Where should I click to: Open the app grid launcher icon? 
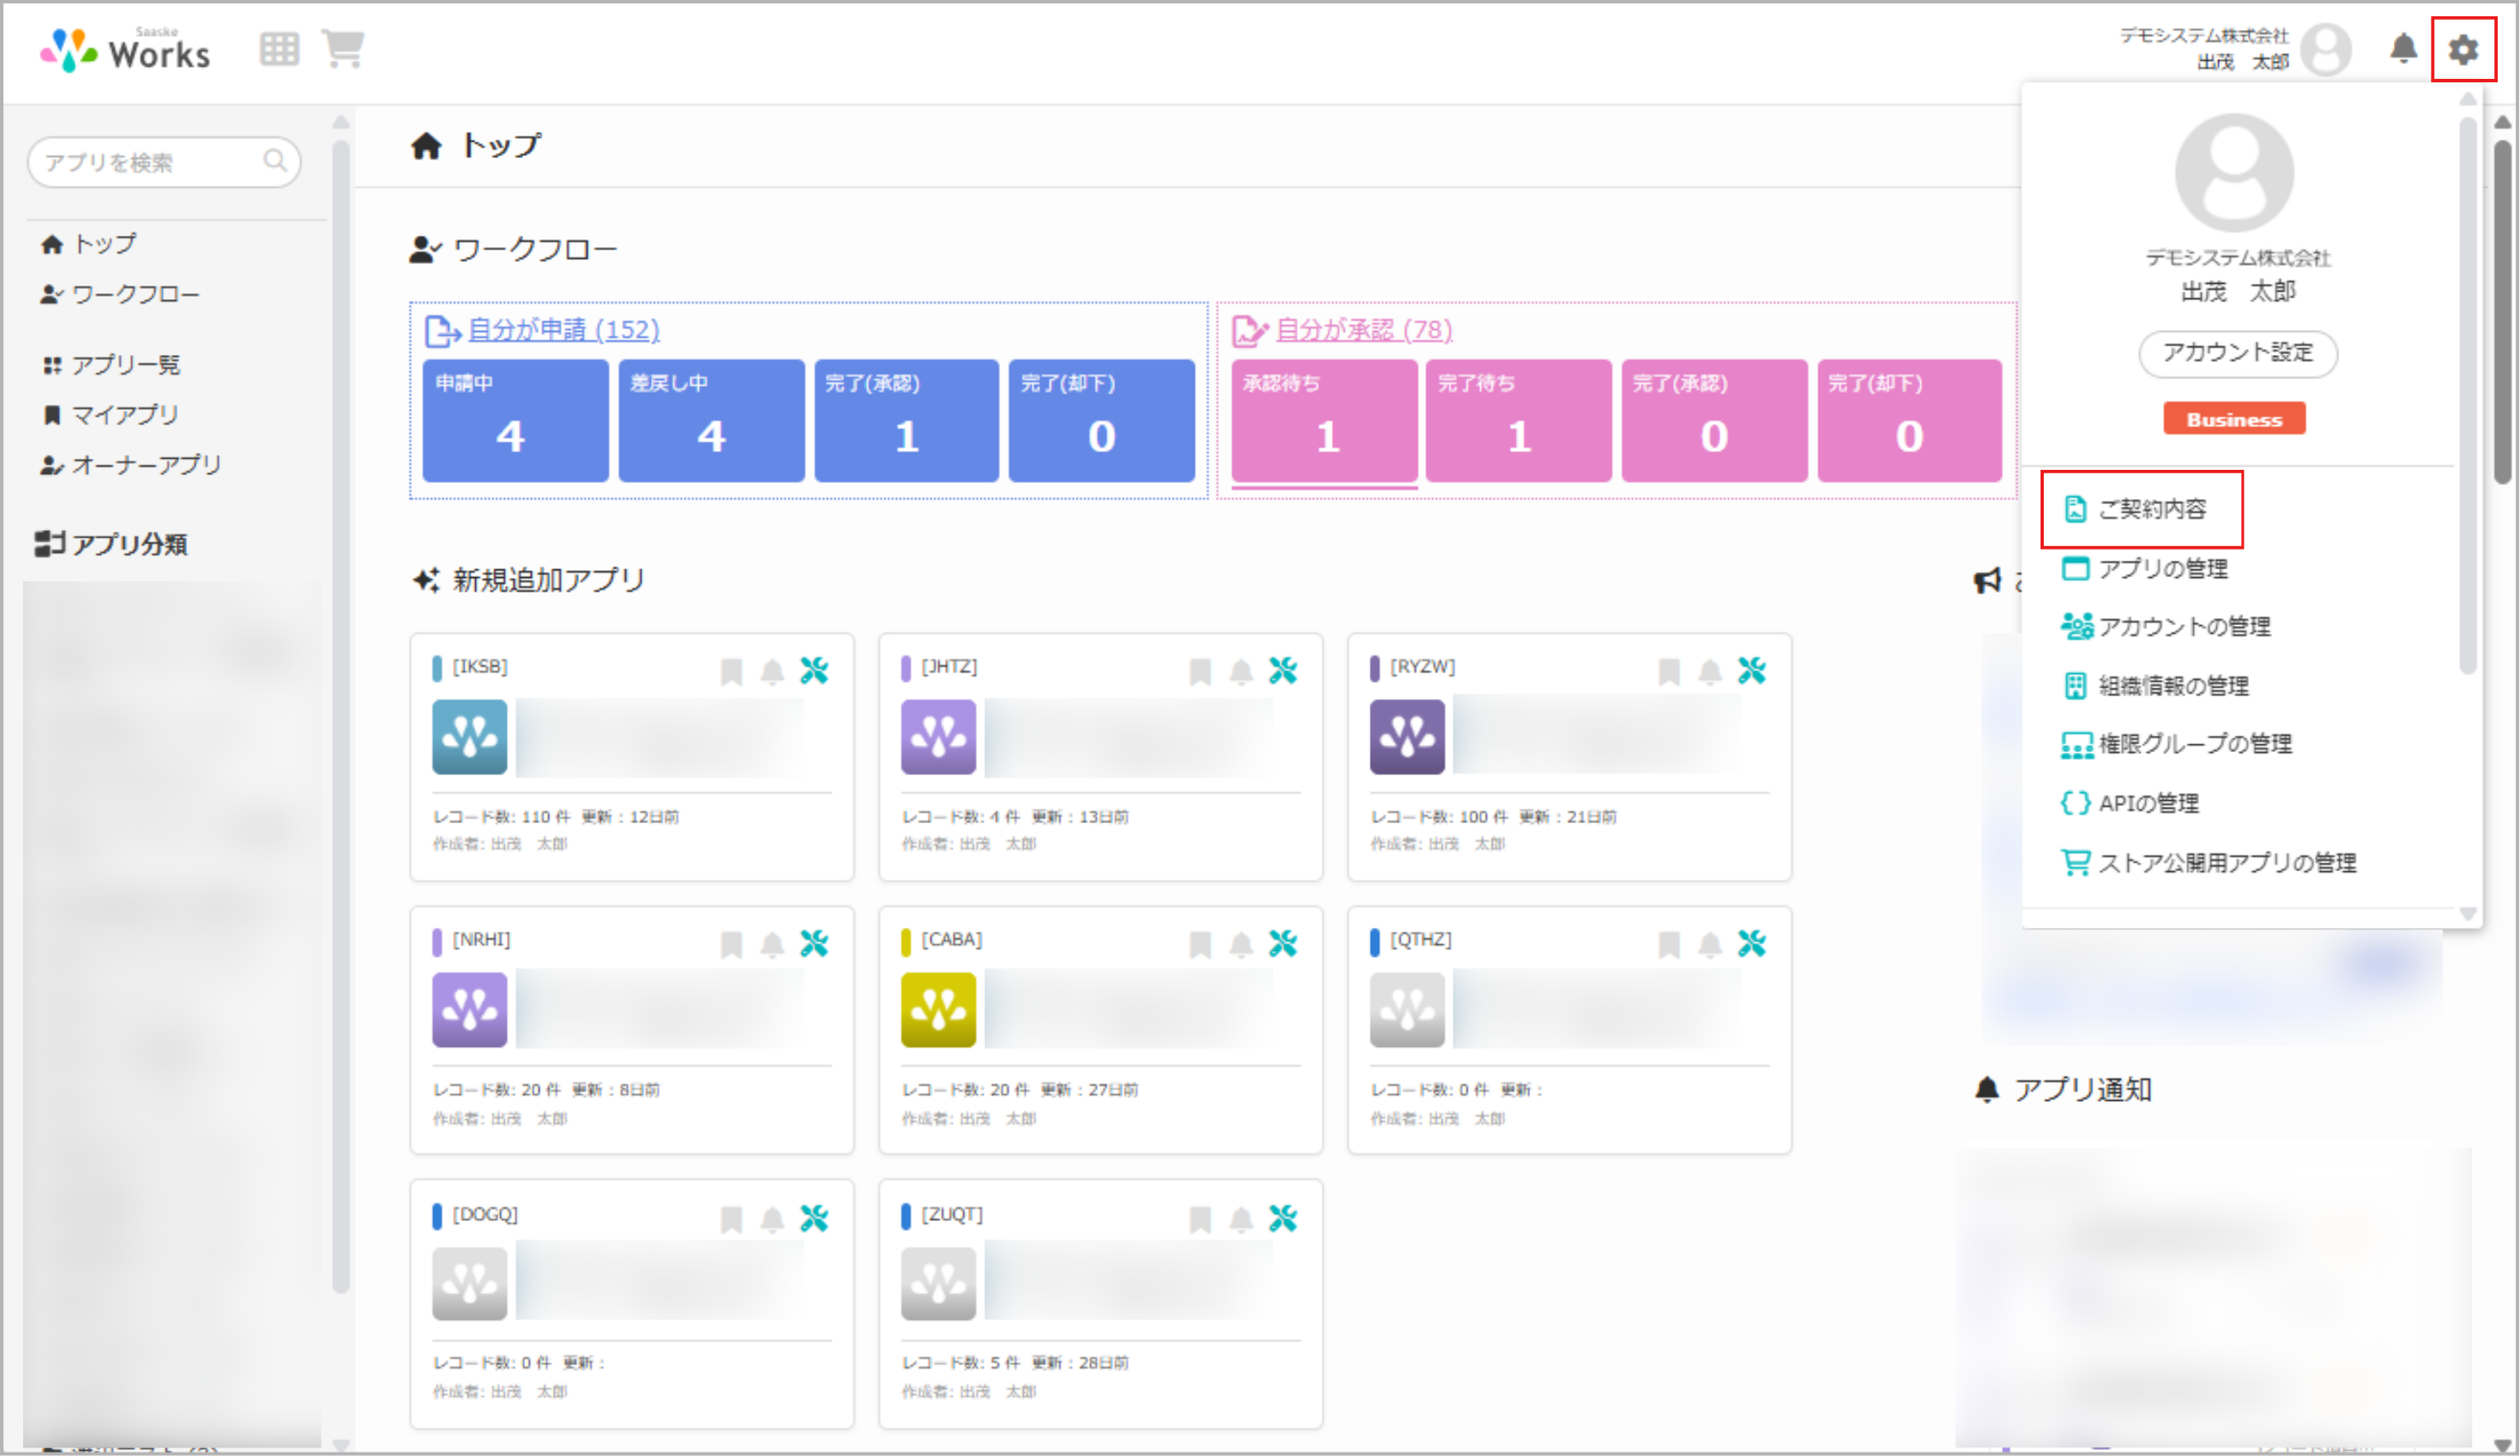pyautogui.click(x=279, y=48)
